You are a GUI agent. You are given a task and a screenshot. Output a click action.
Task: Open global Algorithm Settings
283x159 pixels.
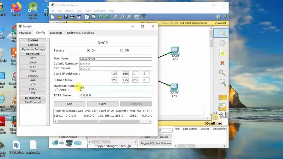[33, 49]
